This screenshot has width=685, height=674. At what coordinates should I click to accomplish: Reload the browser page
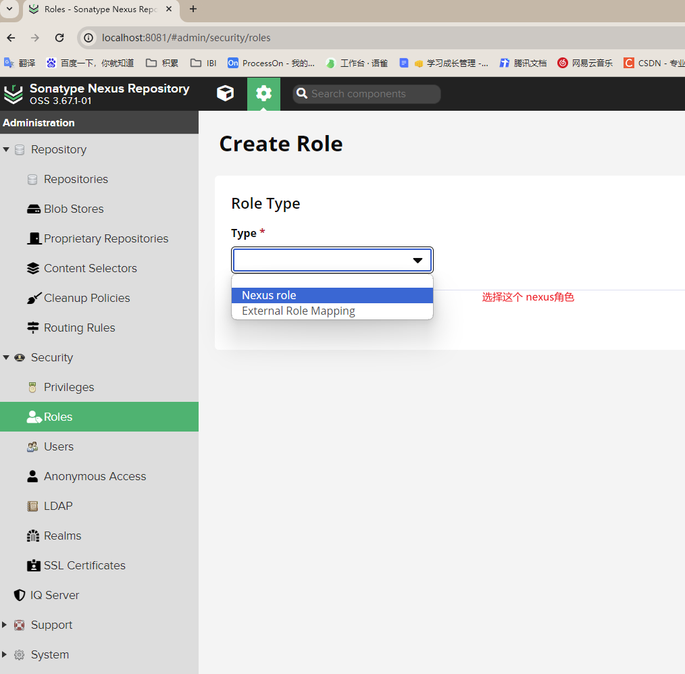[x=59, y=38]
